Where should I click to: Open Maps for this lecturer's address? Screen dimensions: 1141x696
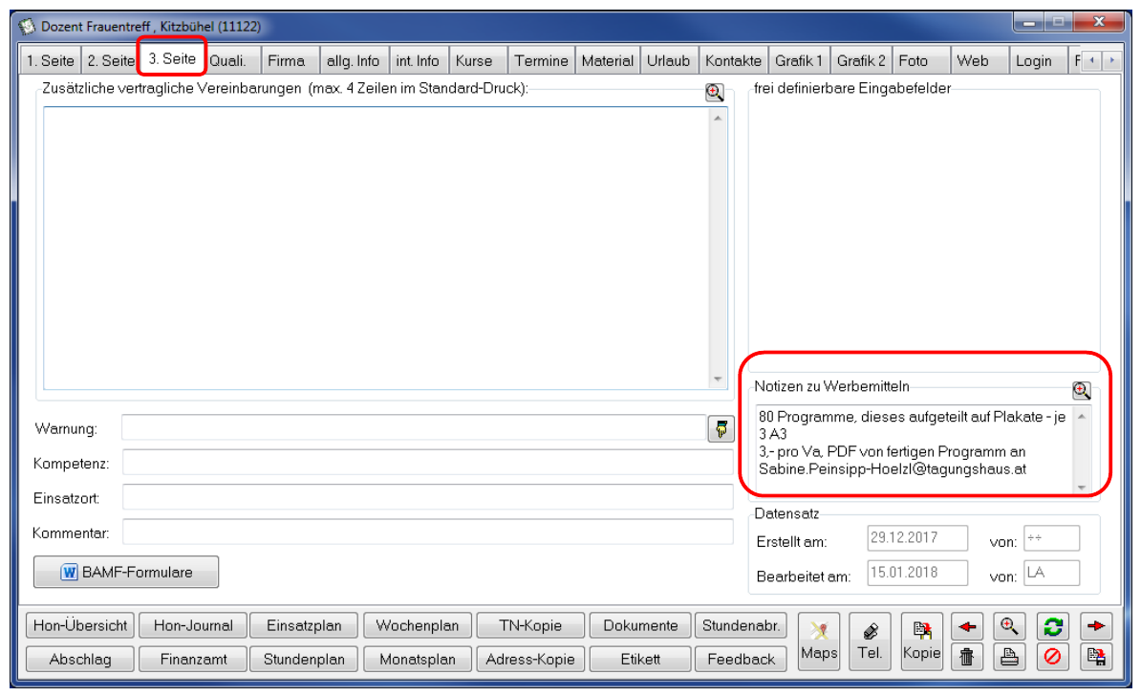point(819,642)
